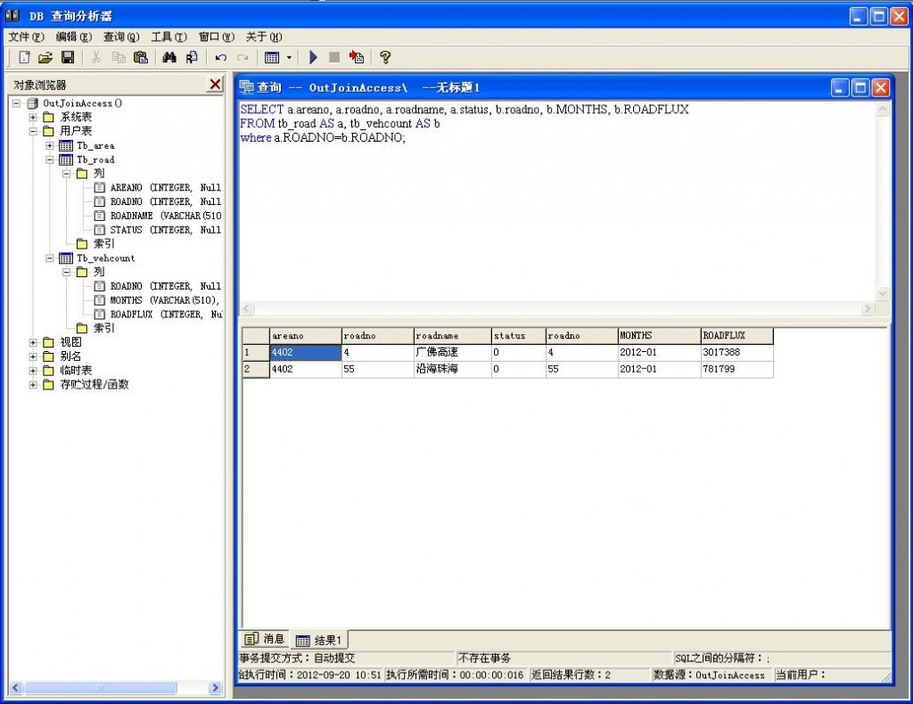This screenshot has width=913, height=704.
Task: Open a new query window
Action: (24, 57)
